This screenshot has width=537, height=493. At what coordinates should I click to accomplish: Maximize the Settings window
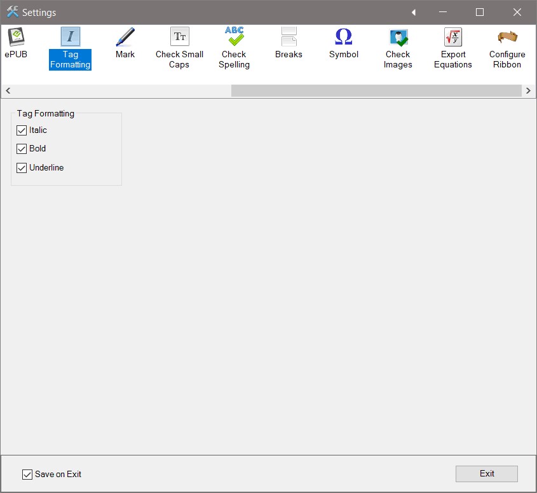tap(480, 12)
